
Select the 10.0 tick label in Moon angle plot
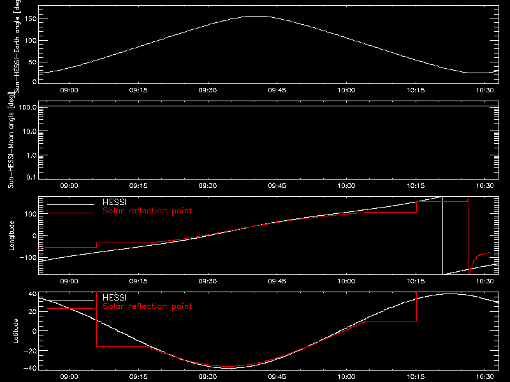pyautogui.click(x=29, y=131)
